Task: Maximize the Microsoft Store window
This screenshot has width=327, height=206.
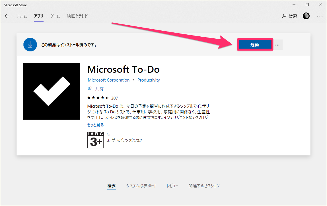Action: coord(307,5)
